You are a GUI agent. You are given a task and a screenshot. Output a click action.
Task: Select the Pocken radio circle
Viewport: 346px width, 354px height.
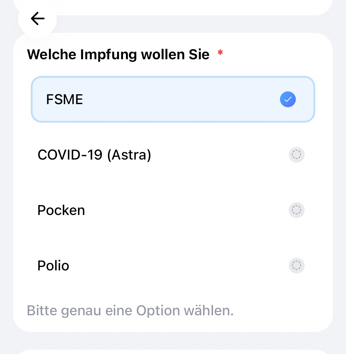(x=296, y=210)
